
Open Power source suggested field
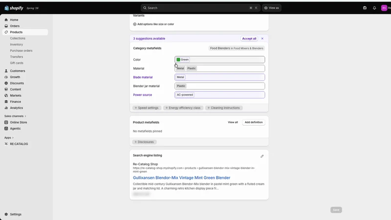tap(219, 95)
